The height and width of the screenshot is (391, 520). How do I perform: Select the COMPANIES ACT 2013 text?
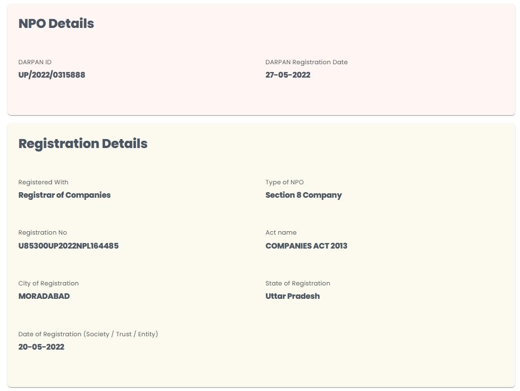click(306, 246)
